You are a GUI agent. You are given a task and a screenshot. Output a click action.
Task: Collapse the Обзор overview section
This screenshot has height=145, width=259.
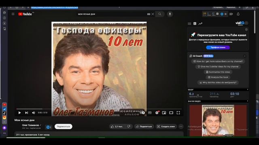(247, 89)
